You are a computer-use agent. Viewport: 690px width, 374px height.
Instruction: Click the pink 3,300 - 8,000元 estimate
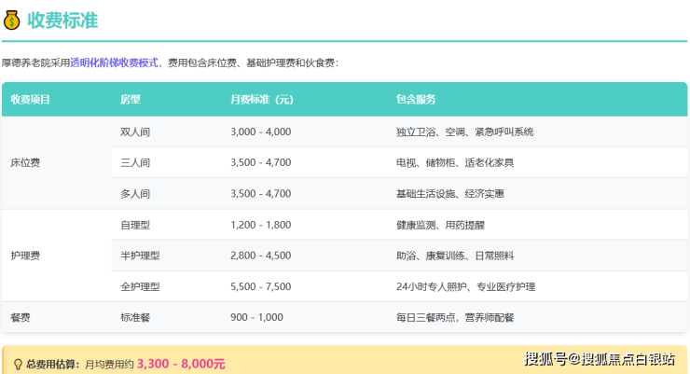tap(181, 364)
